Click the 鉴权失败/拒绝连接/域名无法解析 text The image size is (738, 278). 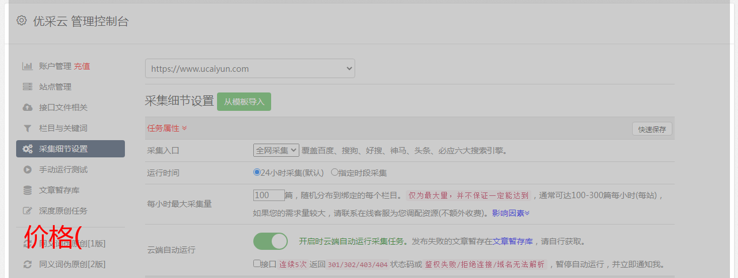coord(485,265)
